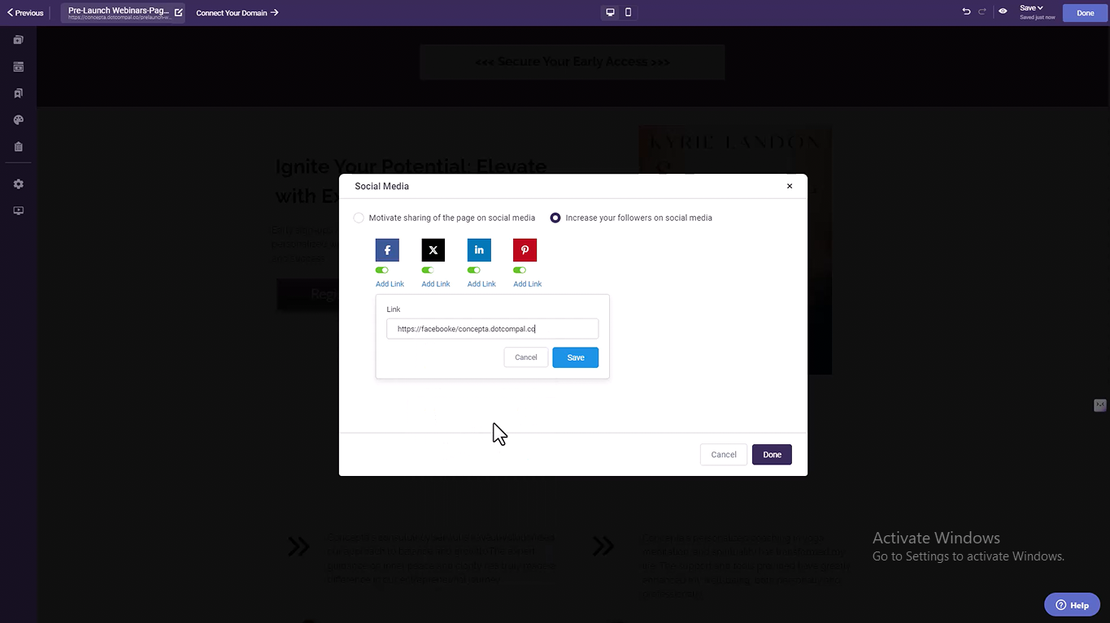Switch to desktop view icon
Screen dimensions: 1110x623
pos(610,12)
